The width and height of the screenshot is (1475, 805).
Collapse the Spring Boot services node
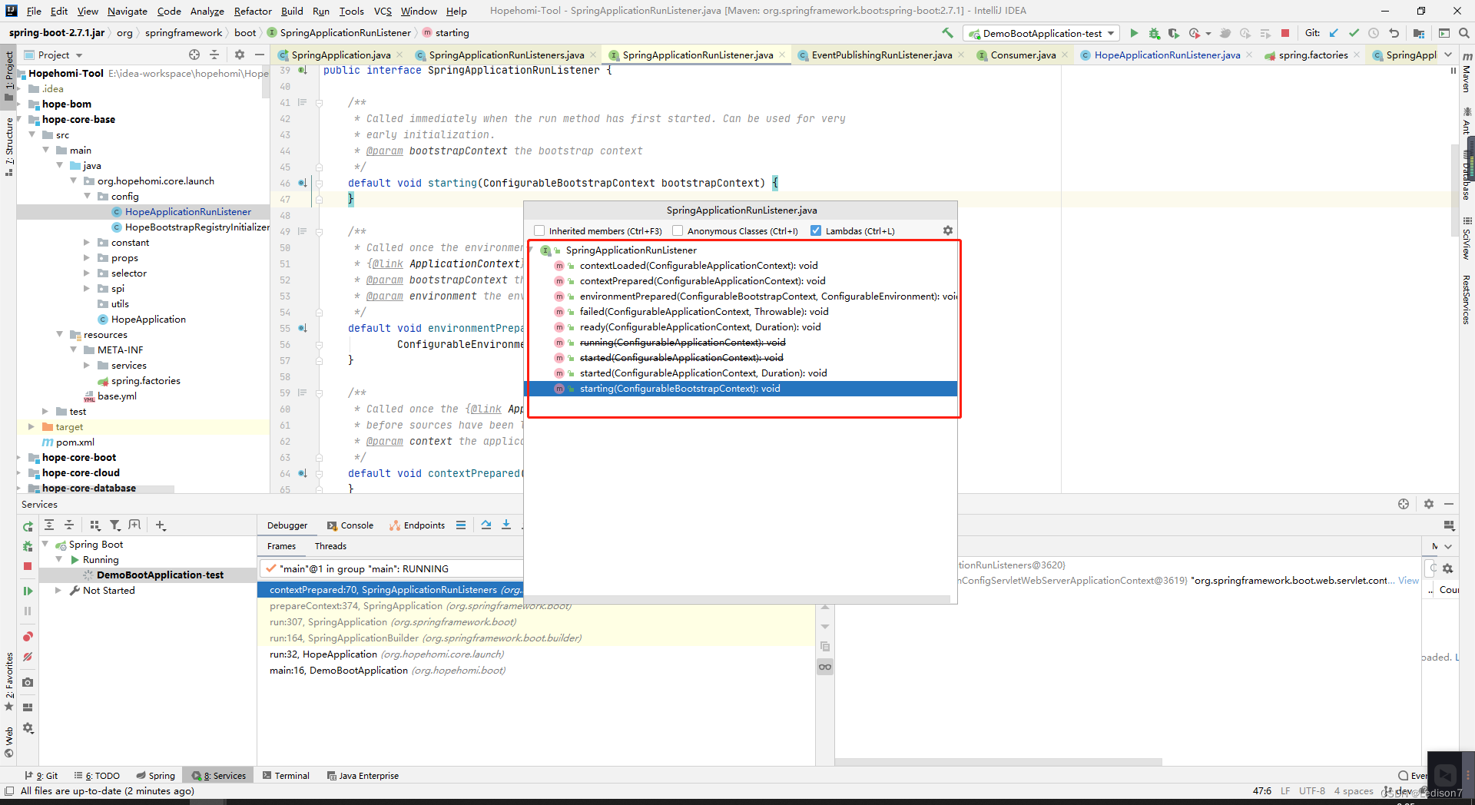click(x=45, y=544)
